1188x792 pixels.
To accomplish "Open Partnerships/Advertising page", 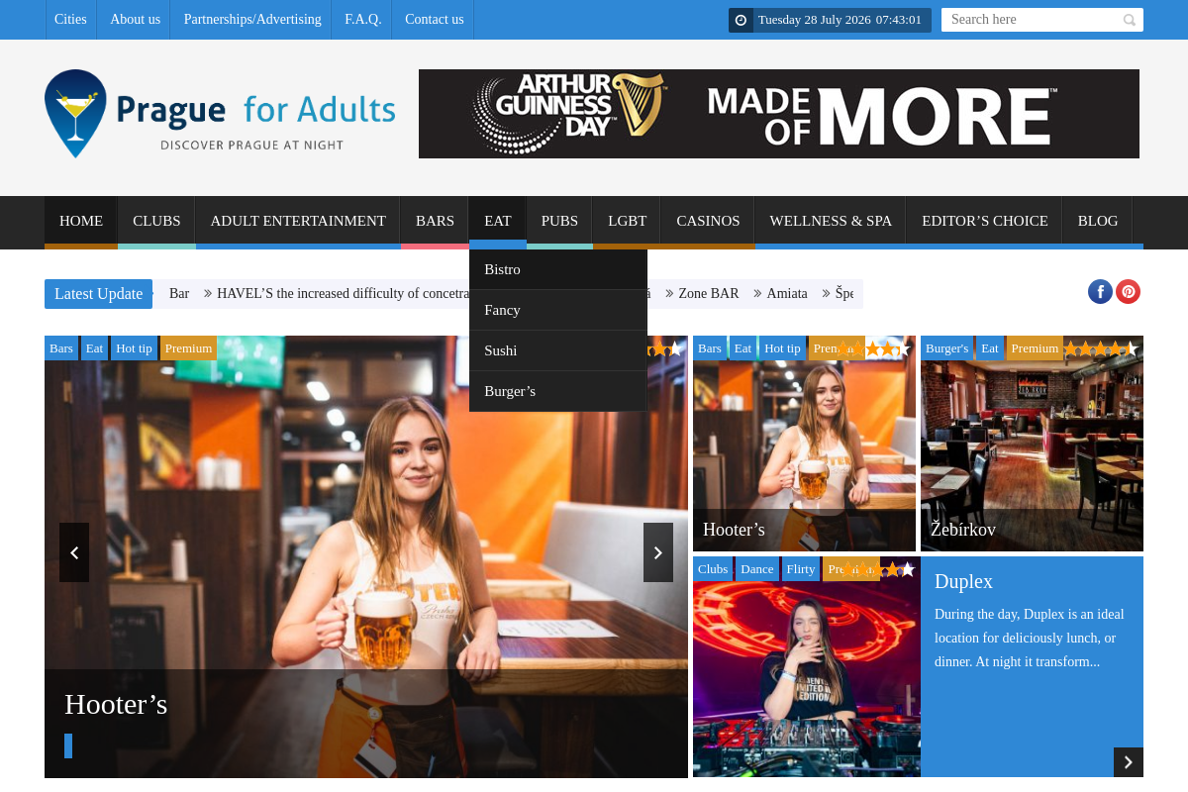I will 252,20.
